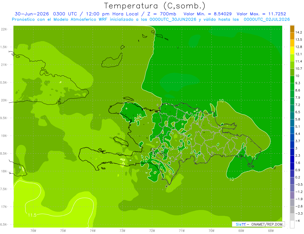Click the '17N' latitude label
The image size is (304, 234).
click(4, 207)
